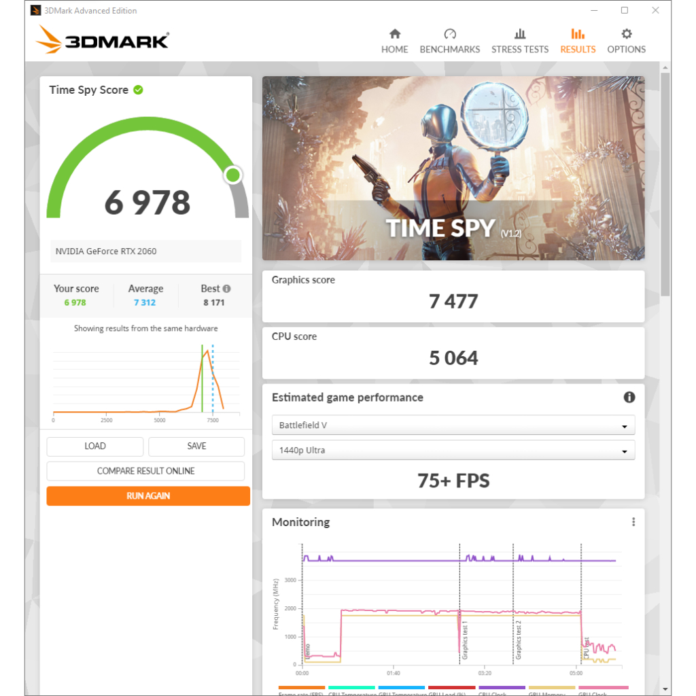The image size is (696, 696).
Task: Click the 3DMark title bar app icon
Action: [x=35, y=10]
